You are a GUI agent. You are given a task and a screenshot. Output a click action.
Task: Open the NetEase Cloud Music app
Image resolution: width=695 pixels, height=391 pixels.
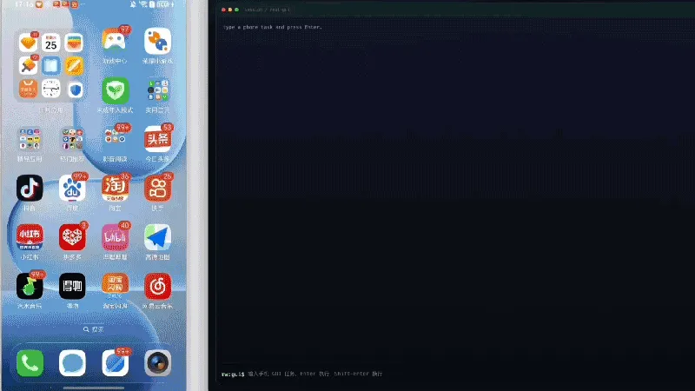pos(157,287)
